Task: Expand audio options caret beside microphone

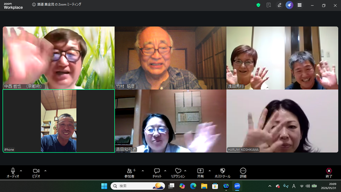Action: pyautogui.click(x=21, y=171)
